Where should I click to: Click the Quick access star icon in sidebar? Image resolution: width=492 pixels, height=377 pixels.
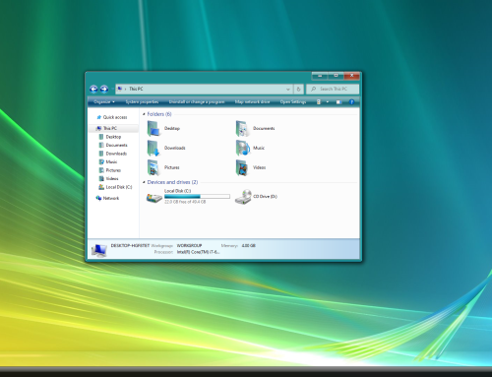coord(98,117)
